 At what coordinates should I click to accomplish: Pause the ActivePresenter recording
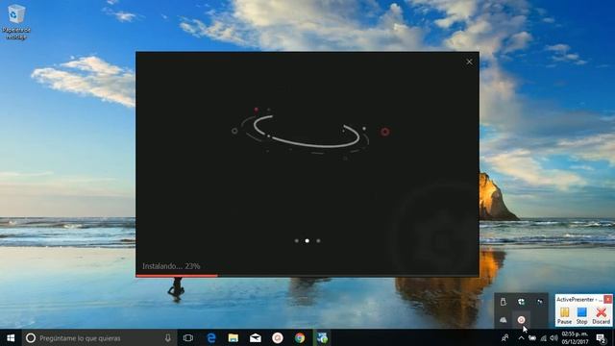point(564,316)
